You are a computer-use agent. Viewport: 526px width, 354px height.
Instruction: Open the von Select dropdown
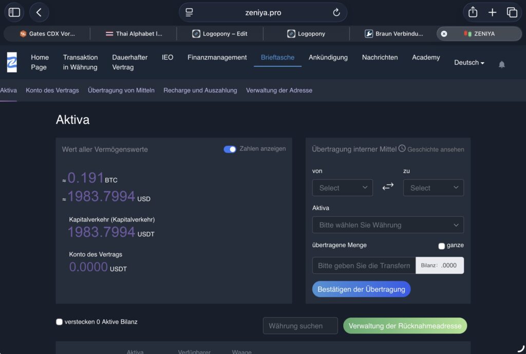tap(342, 188)
